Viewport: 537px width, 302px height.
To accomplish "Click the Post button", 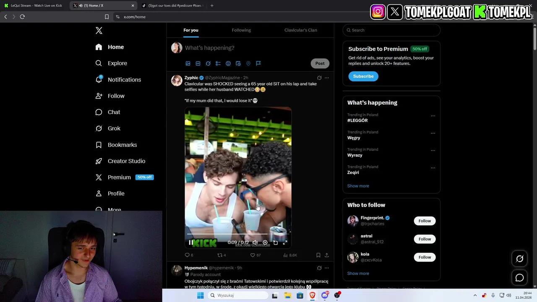I will pos(320,63).
